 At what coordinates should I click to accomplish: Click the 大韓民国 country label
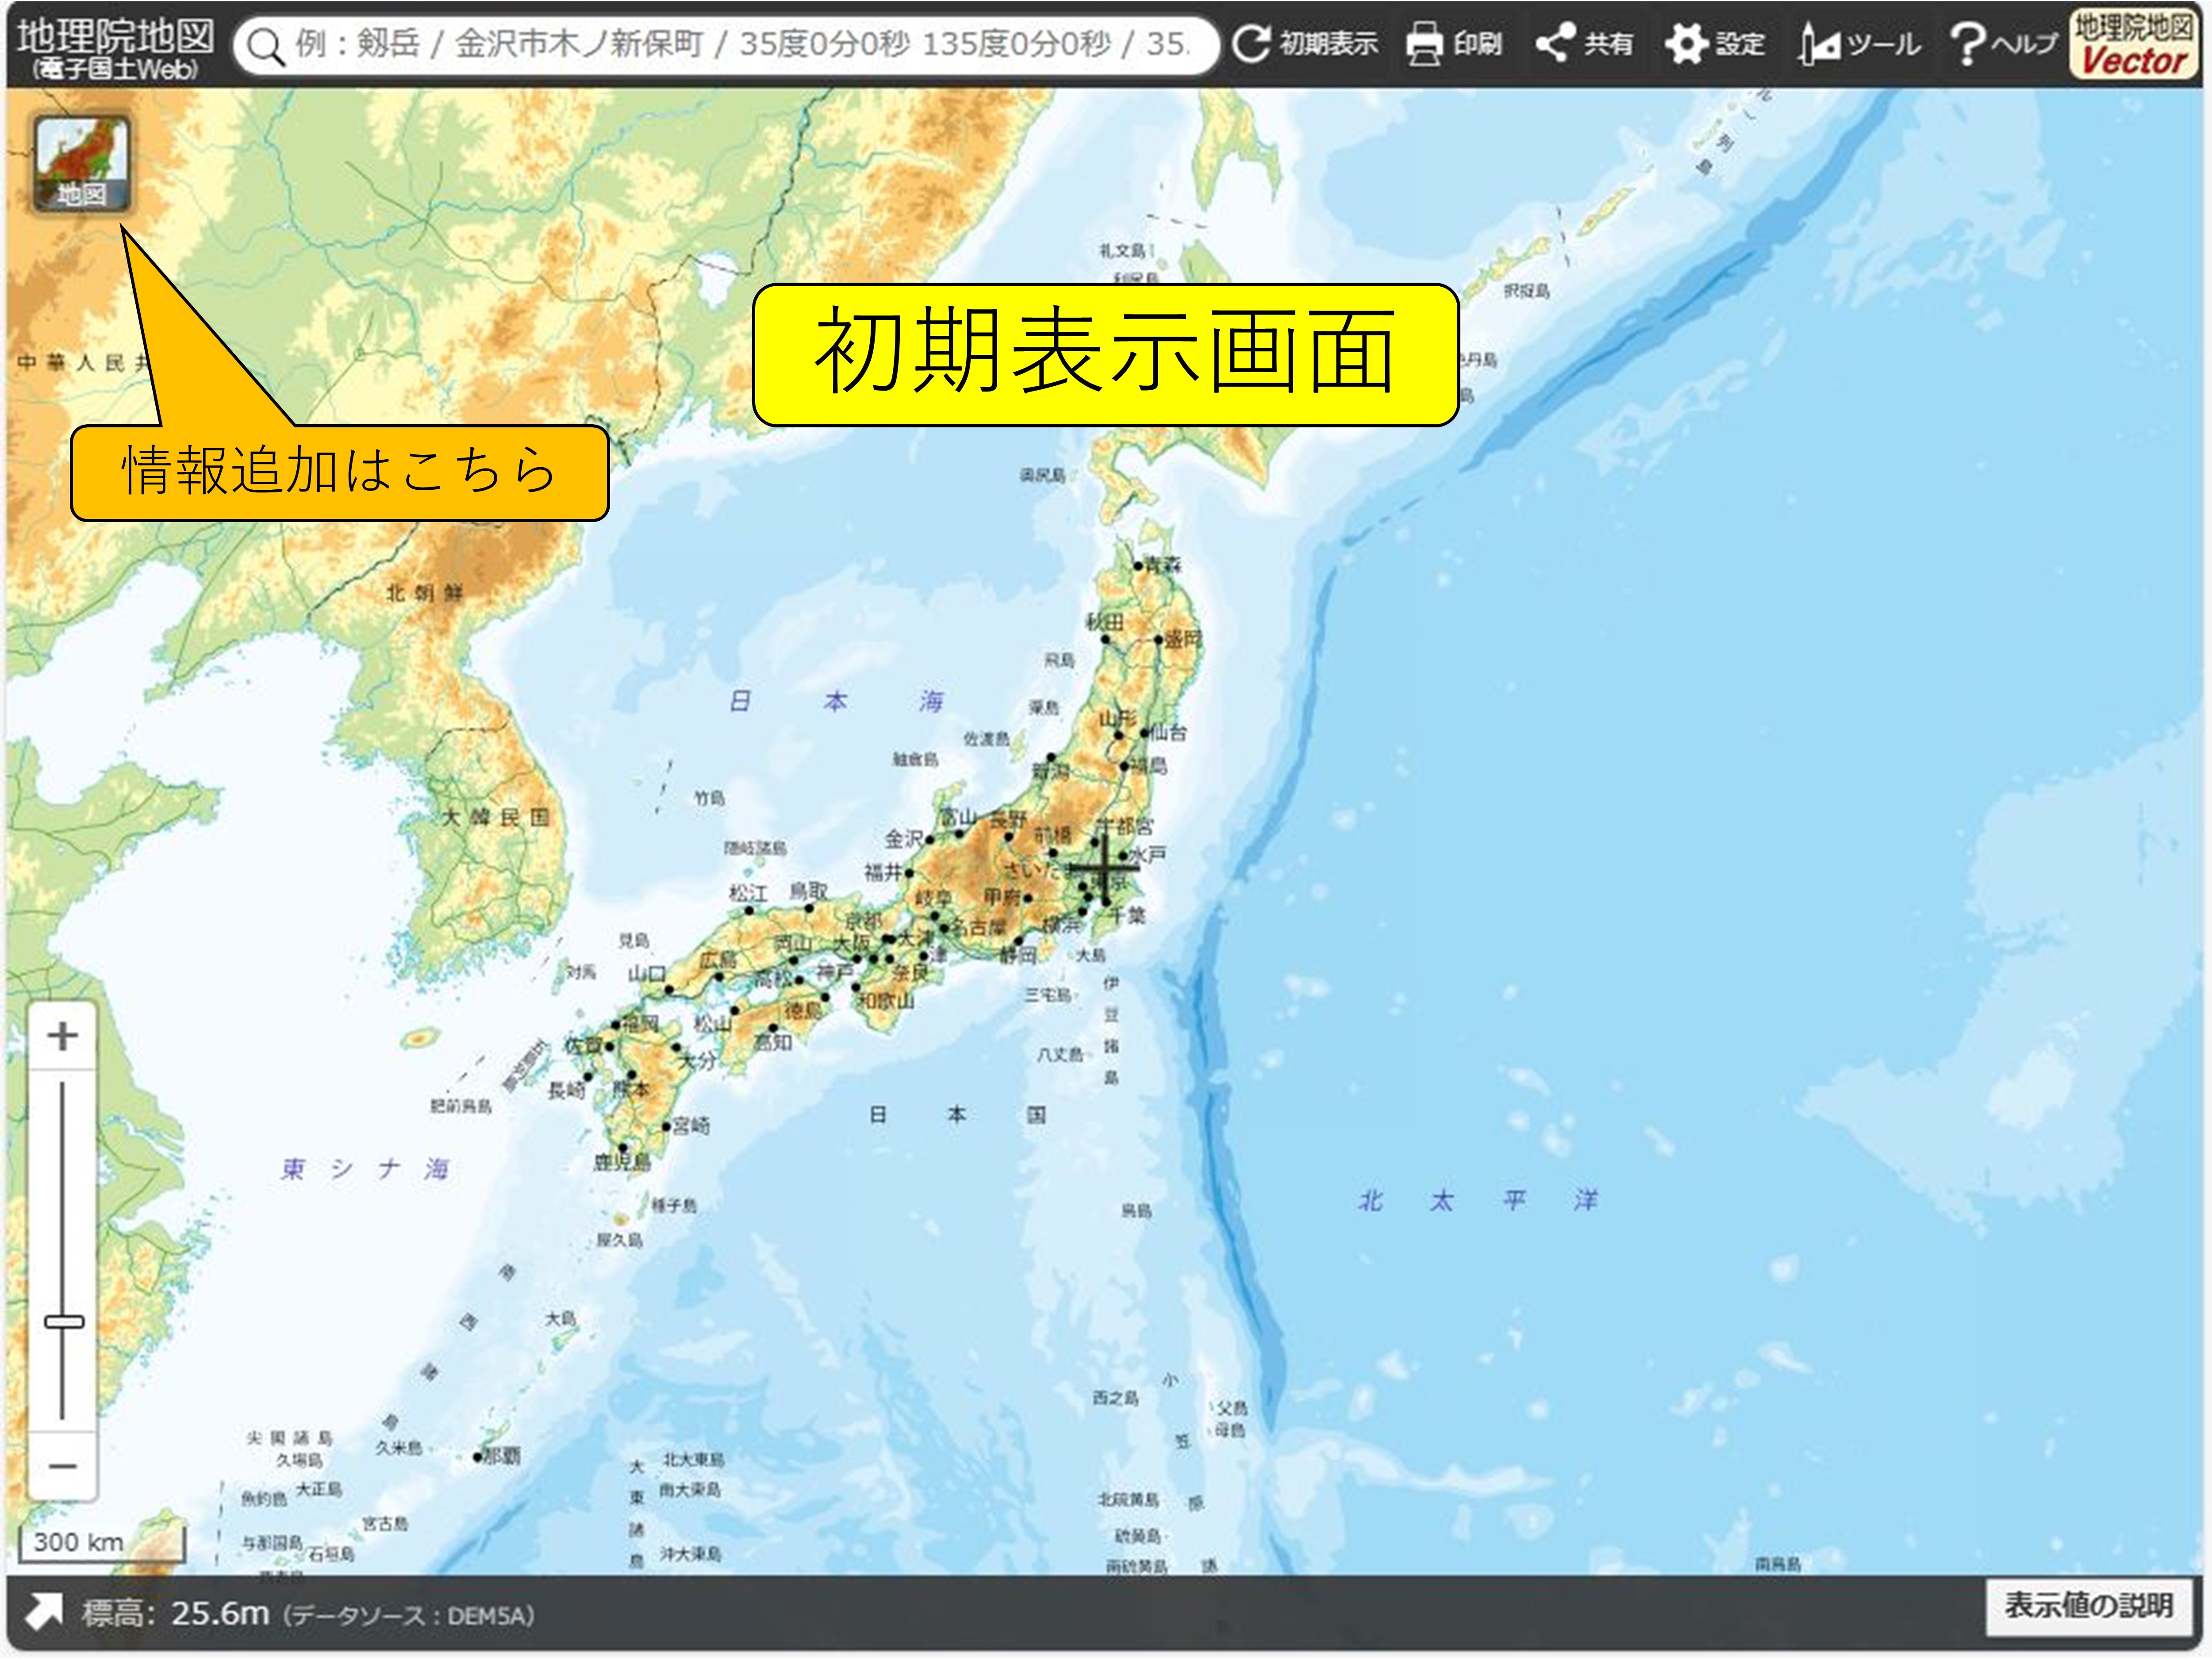496,817
